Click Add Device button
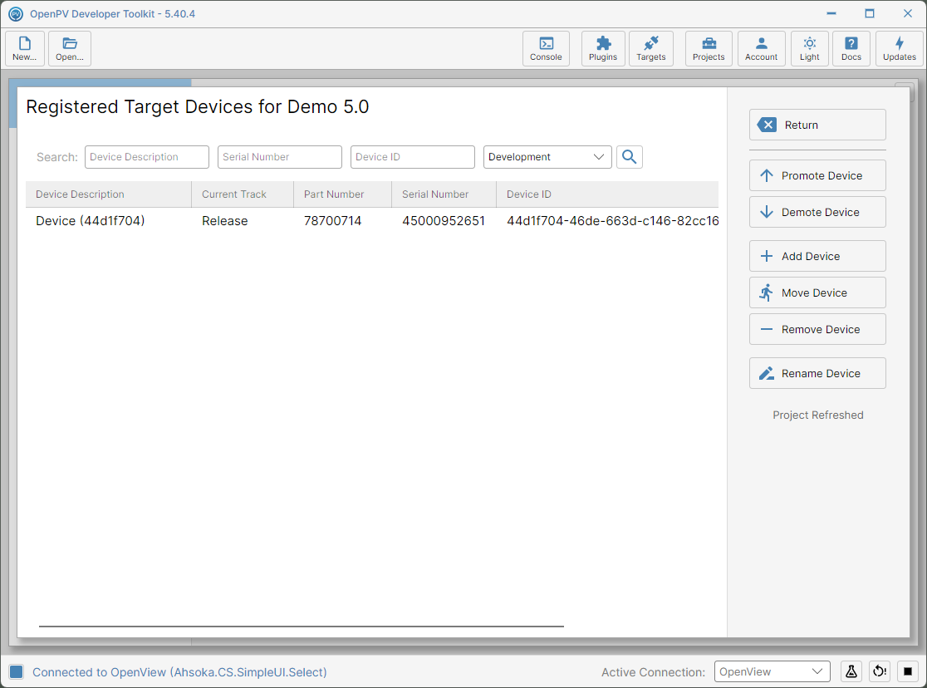The image size is (927, 688). pos(817,256)
